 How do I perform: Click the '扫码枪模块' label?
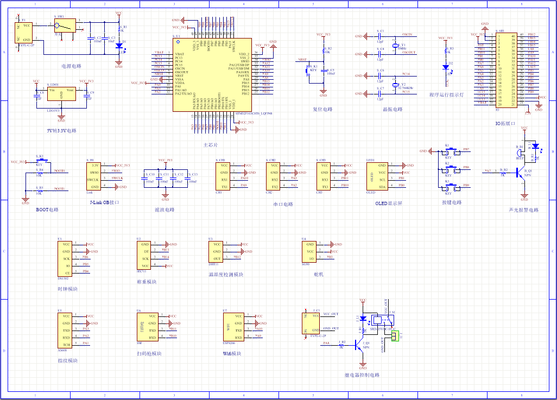149,353
